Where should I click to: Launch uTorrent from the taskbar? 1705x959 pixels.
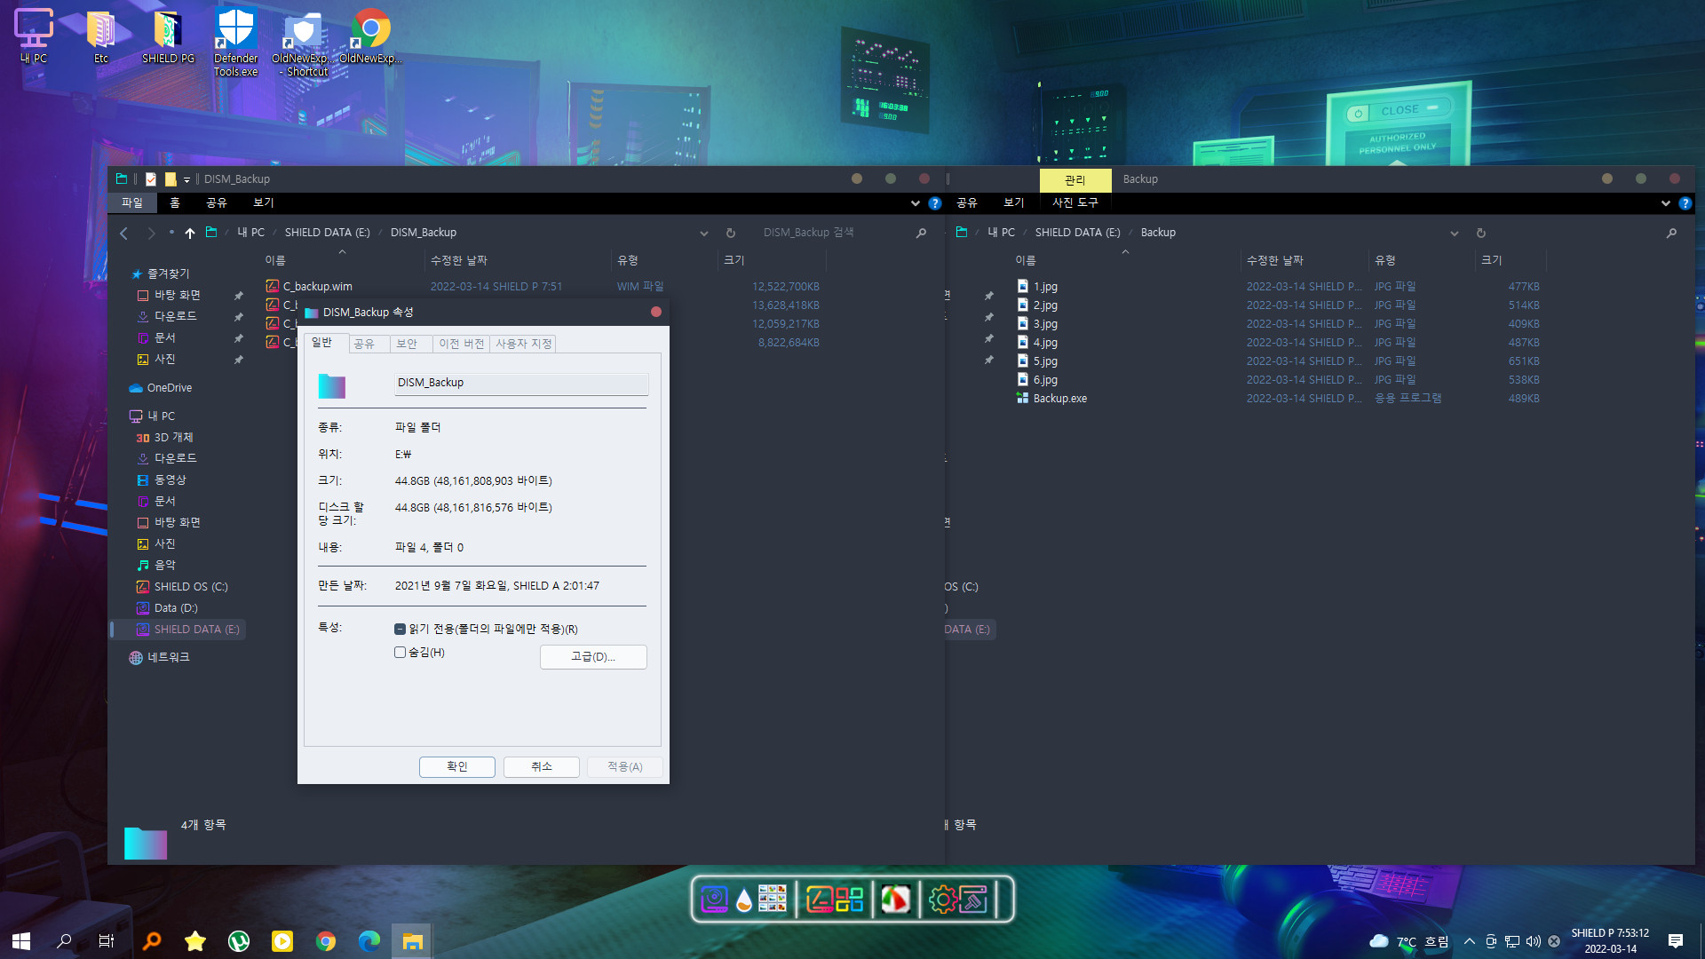tap(238, 941)
